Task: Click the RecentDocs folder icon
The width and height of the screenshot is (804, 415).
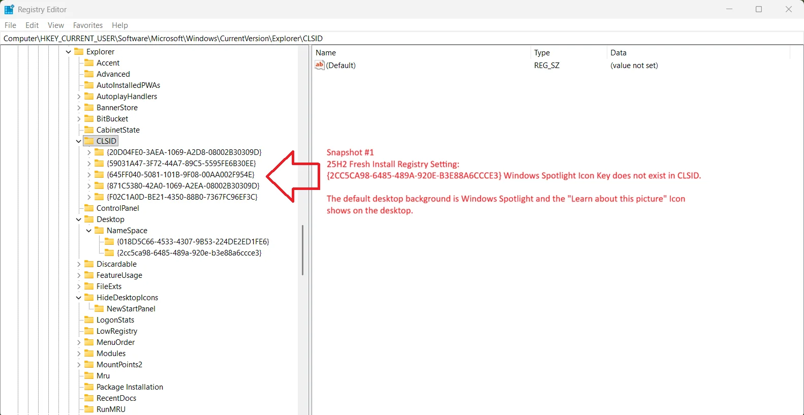Action: [x=89, y=398]
